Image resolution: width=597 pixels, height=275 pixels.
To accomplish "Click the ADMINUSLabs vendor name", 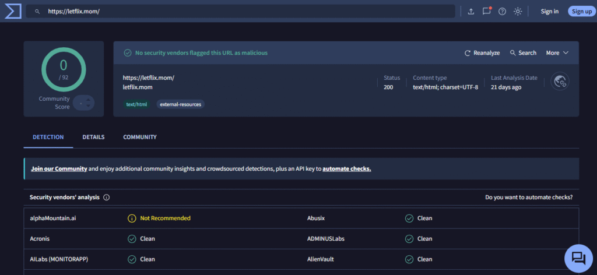I will [326, 239].
